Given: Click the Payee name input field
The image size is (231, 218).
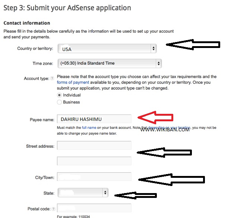Looking at the screenshot, I should pyautogui.click(x=94, y=119).
